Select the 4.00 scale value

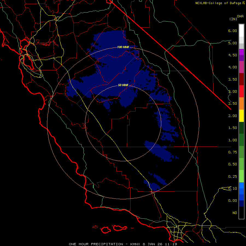233,67
